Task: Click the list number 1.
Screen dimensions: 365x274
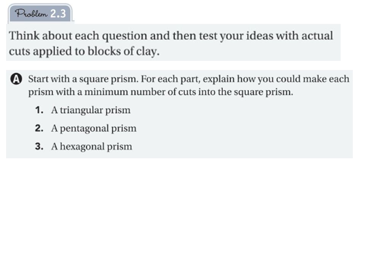Action: tap(39, 110)
